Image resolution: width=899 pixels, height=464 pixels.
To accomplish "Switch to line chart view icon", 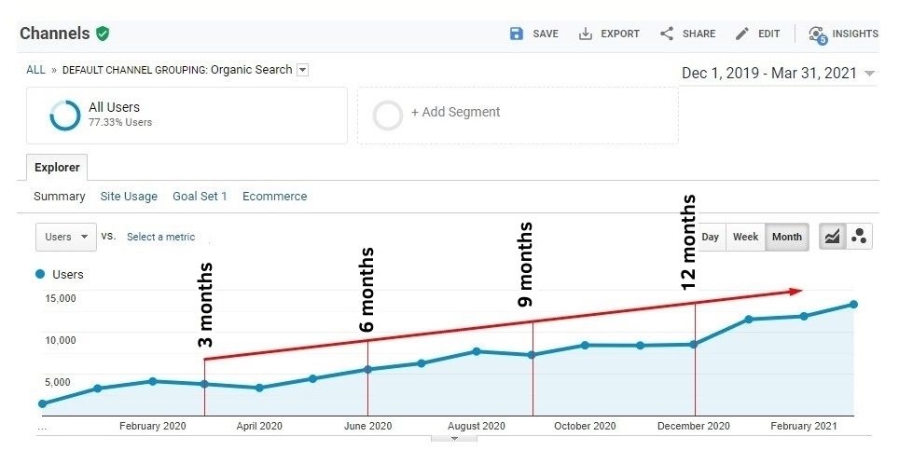I will click(x=832, y=237).
